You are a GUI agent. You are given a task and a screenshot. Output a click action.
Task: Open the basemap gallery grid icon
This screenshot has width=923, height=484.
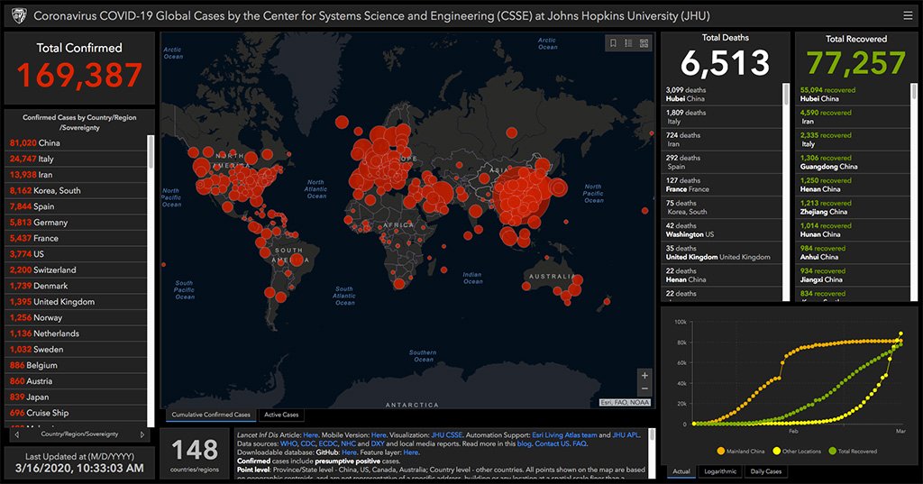tap(644, 43)
